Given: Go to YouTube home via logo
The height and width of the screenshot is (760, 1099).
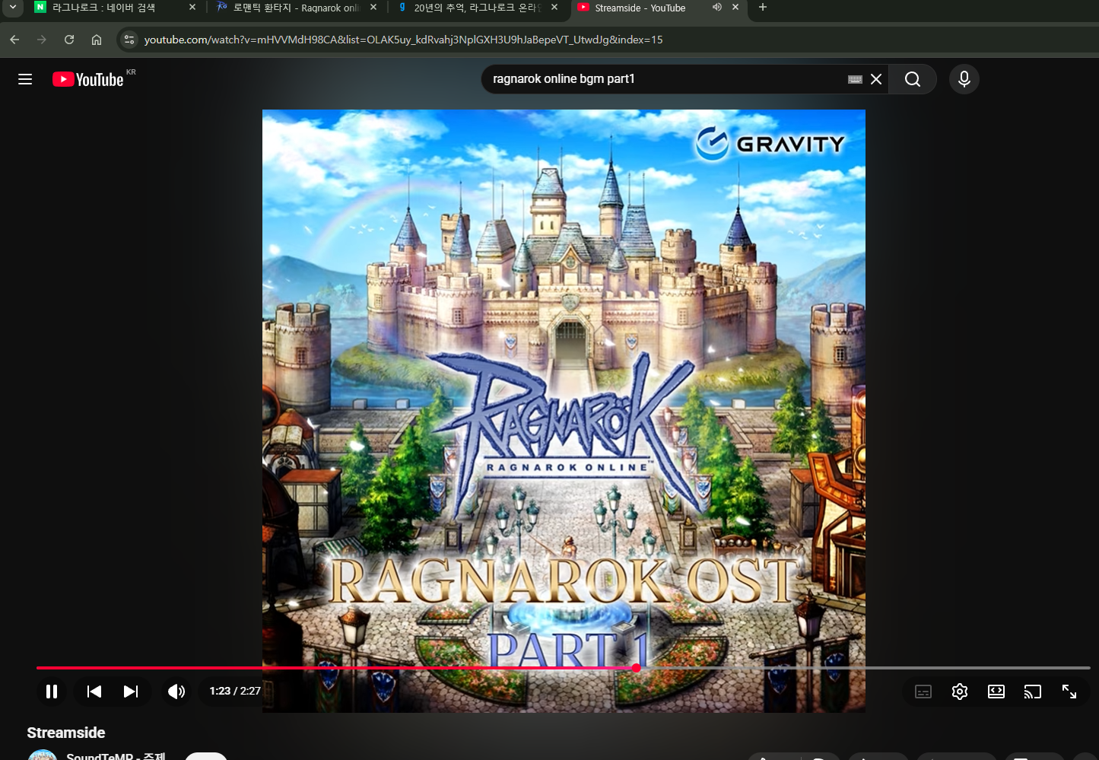Looking at the screenshot, I should click(x=88, y=79).
